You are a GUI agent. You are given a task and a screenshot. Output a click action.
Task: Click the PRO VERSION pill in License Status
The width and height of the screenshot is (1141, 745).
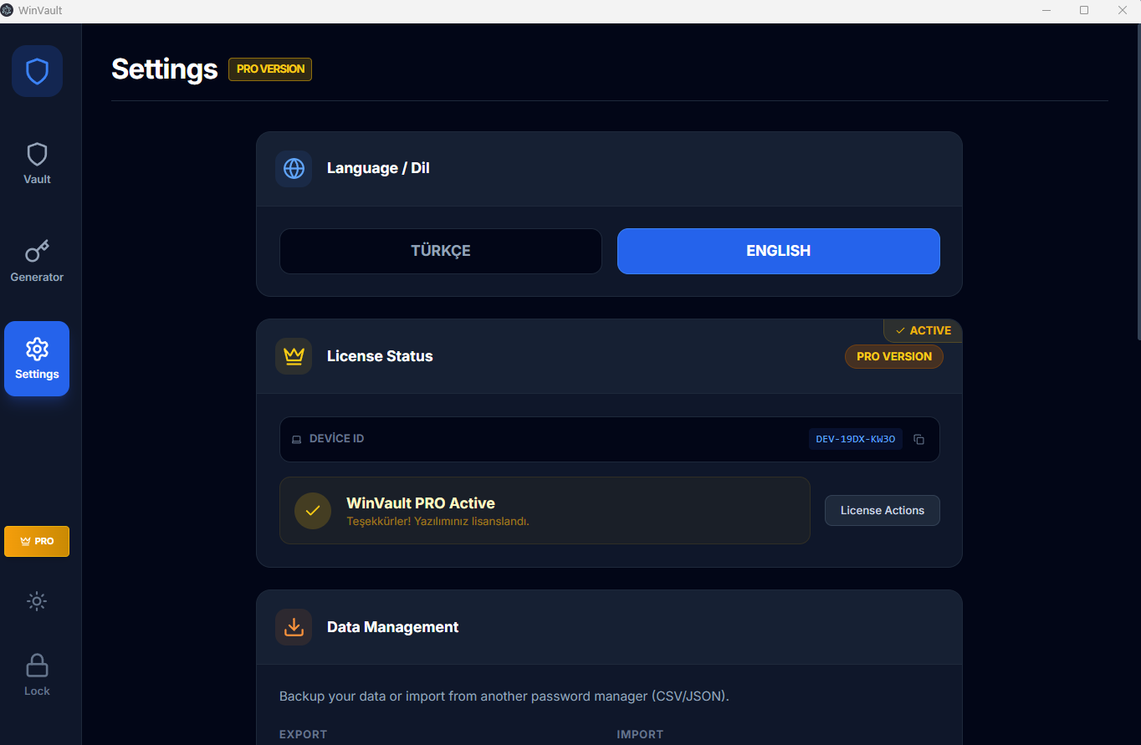[893, 356]
